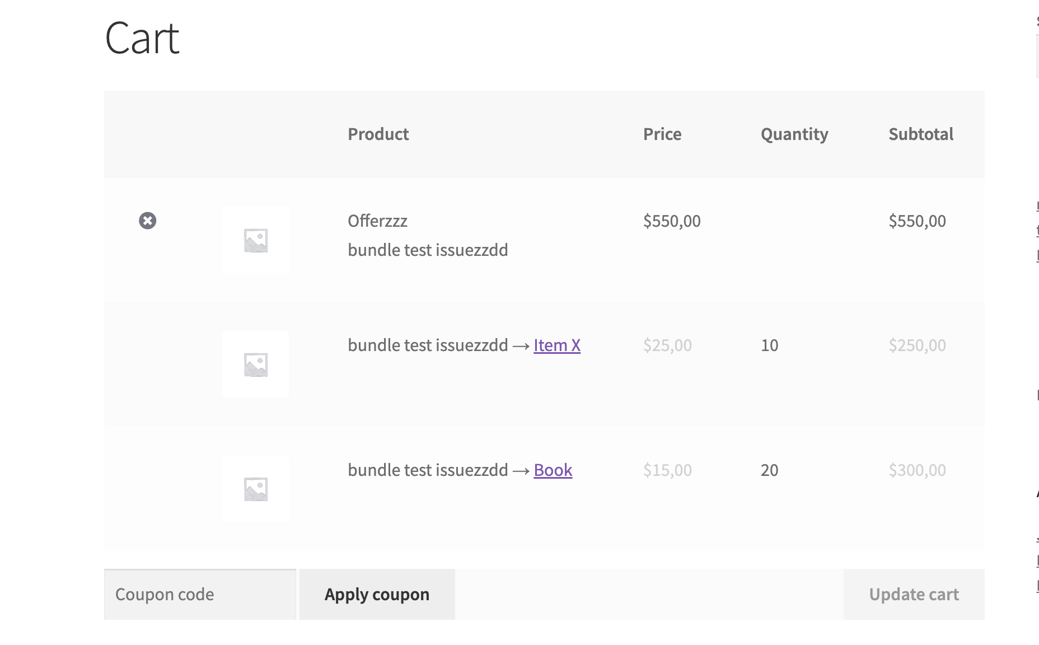Click the $15,00 price for Book
1039x645 pixels.
[667, 470]
